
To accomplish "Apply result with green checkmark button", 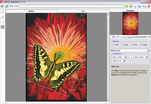I will tap(131, 6).
